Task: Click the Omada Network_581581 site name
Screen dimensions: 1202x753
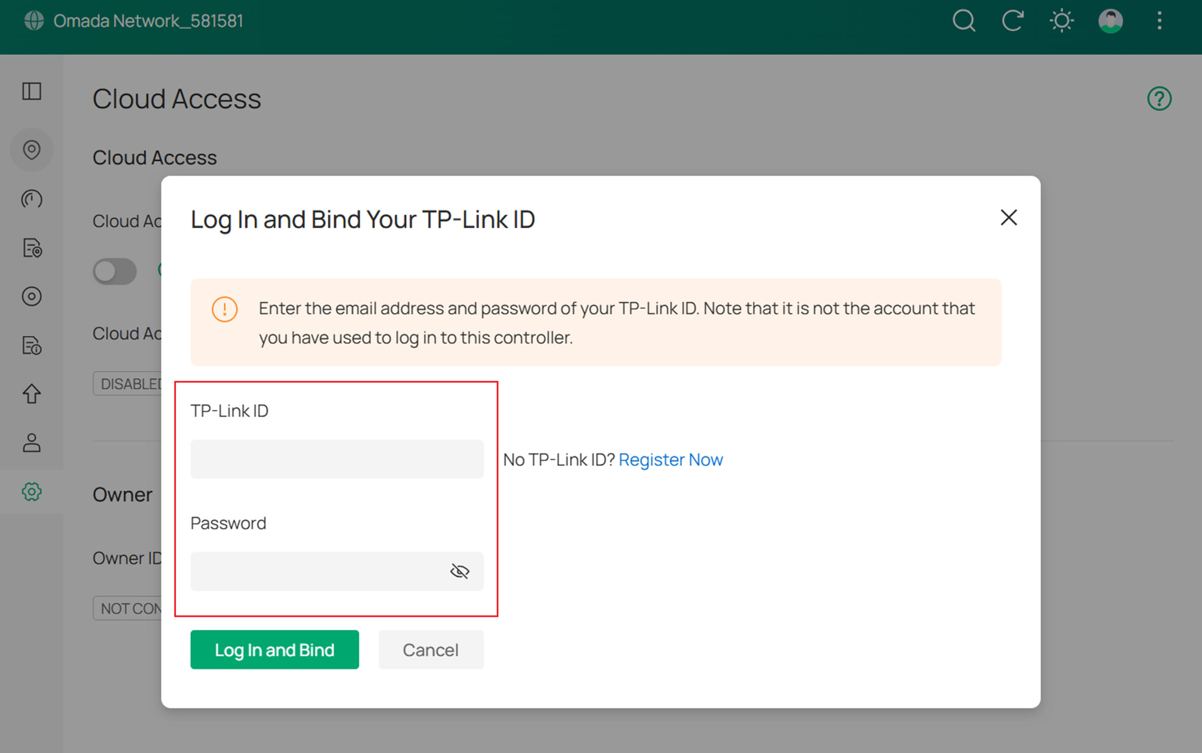Action: coord(148,21)
